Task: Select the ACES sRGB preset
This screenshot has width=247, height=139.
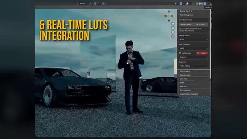Action: tap(201, 25)
